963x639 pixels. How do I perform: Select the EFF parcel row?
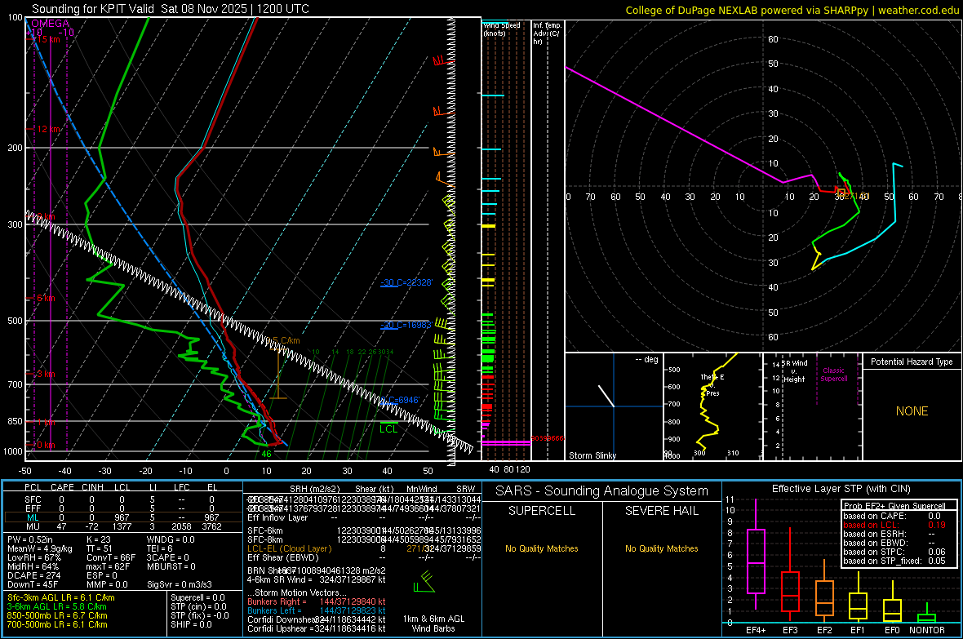pyautogui.click(x=122, y=508)
